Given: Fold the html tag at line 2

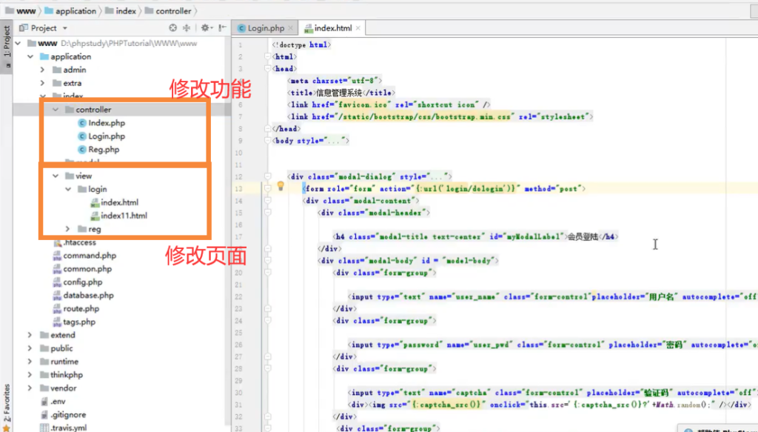Looking at the screenshot, I should (268, 56).
